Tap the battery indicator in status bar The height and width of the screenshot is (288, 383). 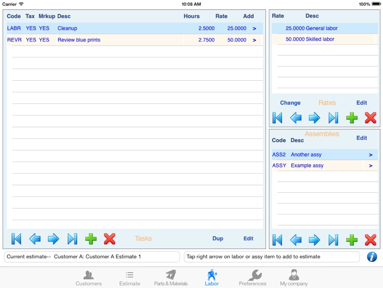pos(376,4)
